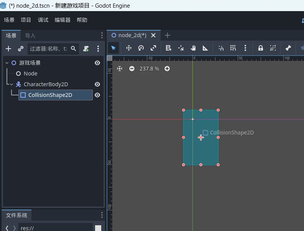Hide the CollisionShape2D node with eye icon

click(97, 95)
